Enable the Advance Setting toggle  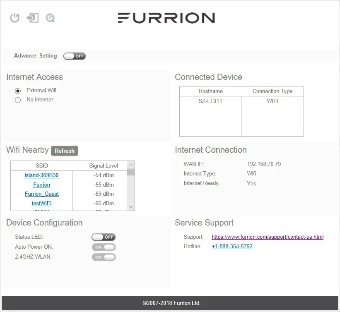coord(74,56)
